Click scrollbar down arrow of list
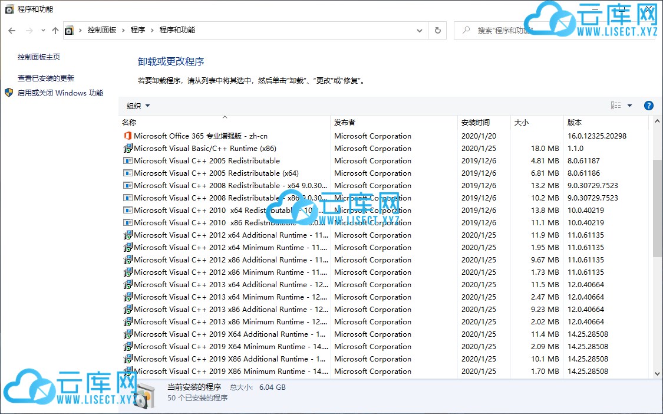The width and height of the screenshot is (663, 414). 657,374
